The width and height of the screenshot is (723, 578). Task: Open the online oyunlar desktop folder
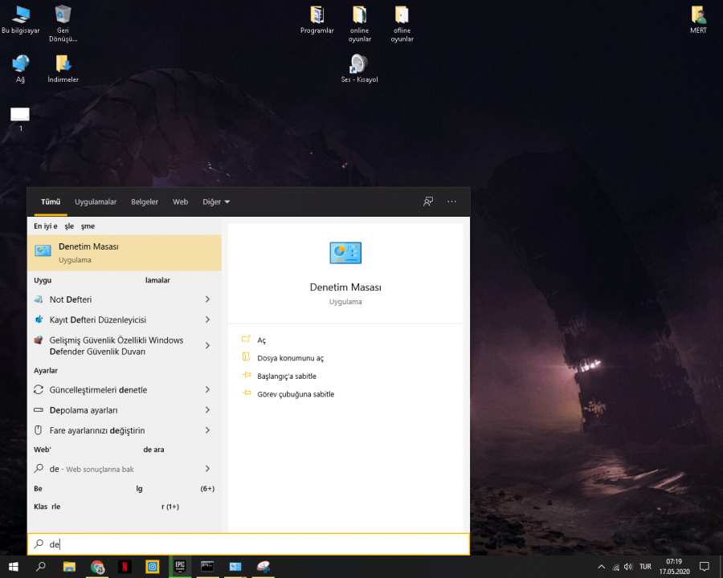pos(360,24)
